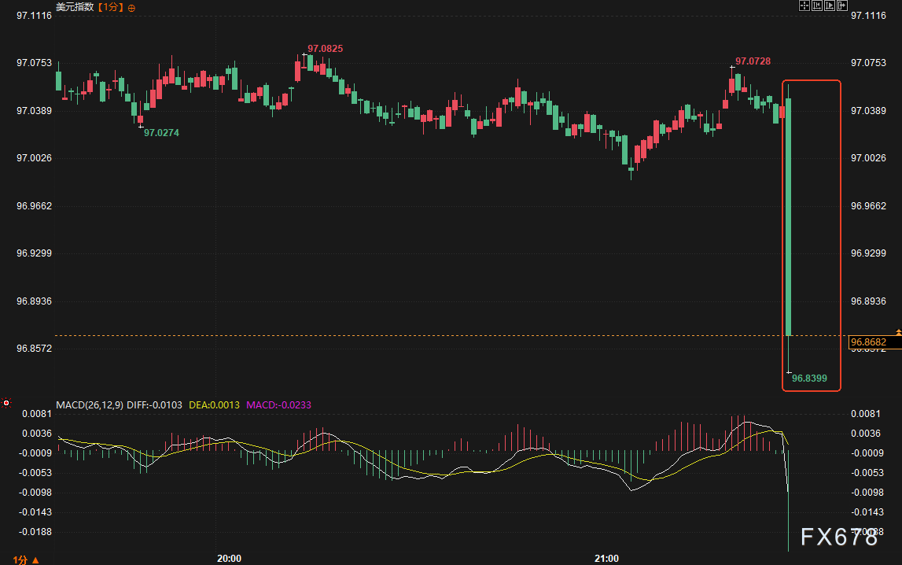Click the FX678 watermark logo
The height and width of the screenshot is (565, 902).
838,537
